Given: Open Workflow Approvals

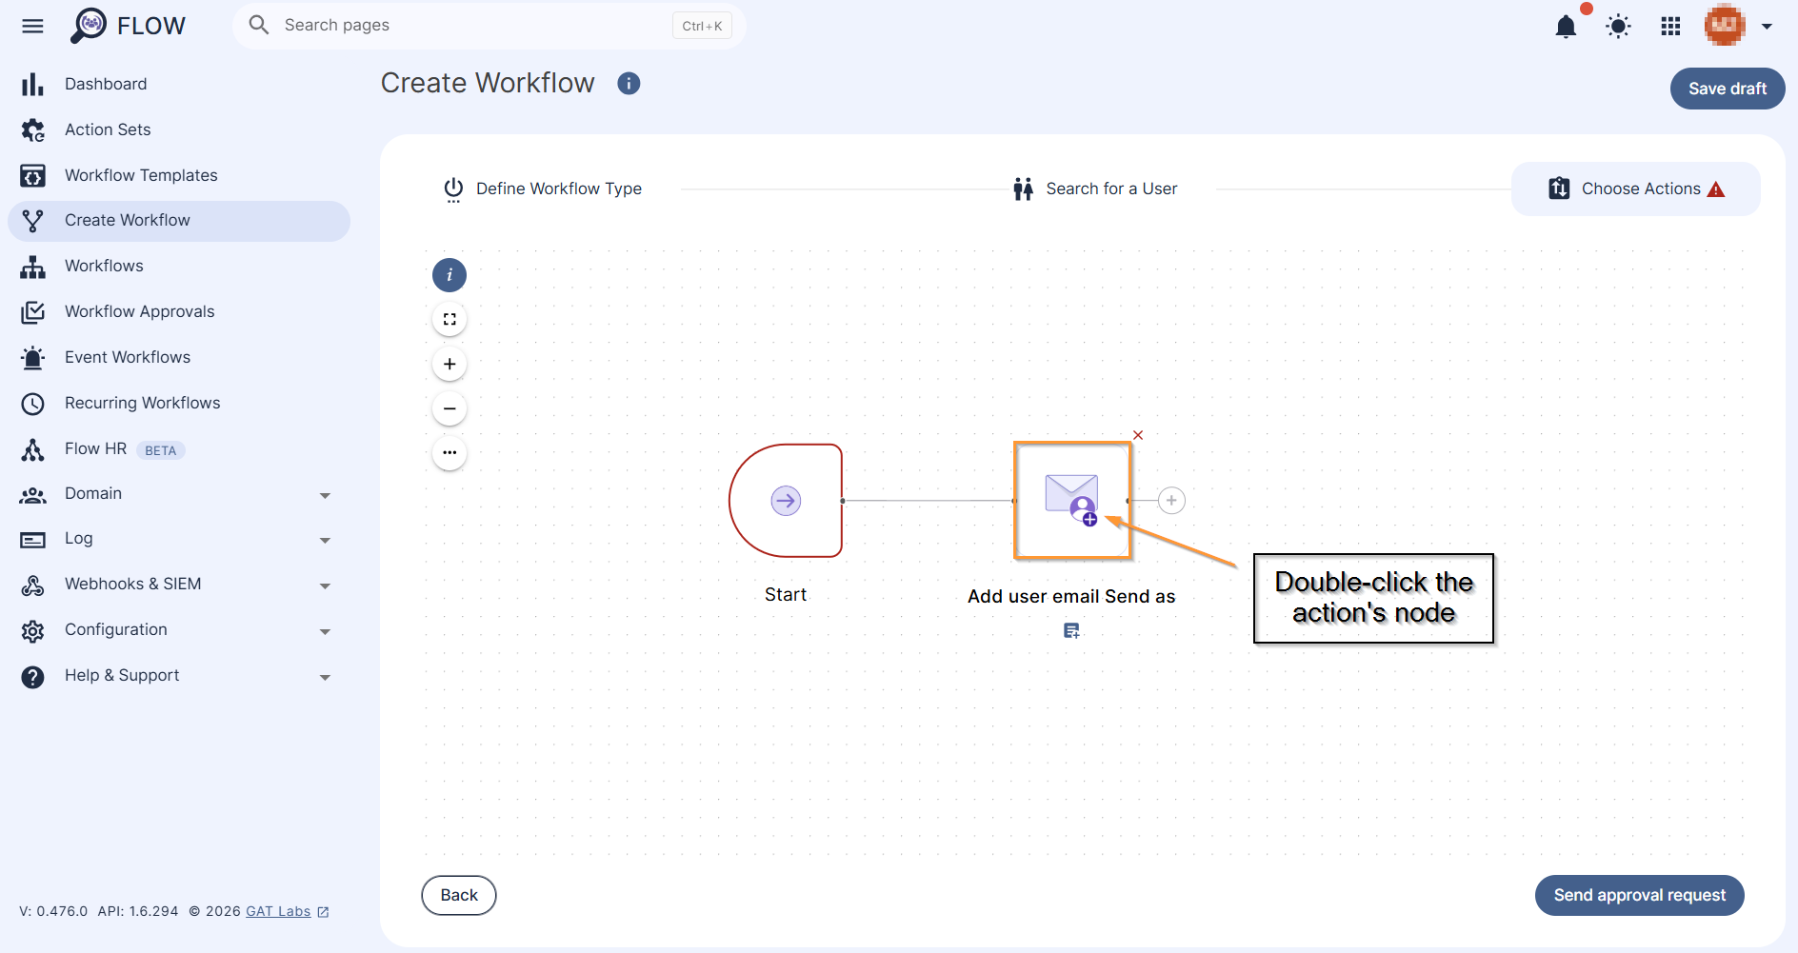Looking at the screenshot, I should (179, 312).
